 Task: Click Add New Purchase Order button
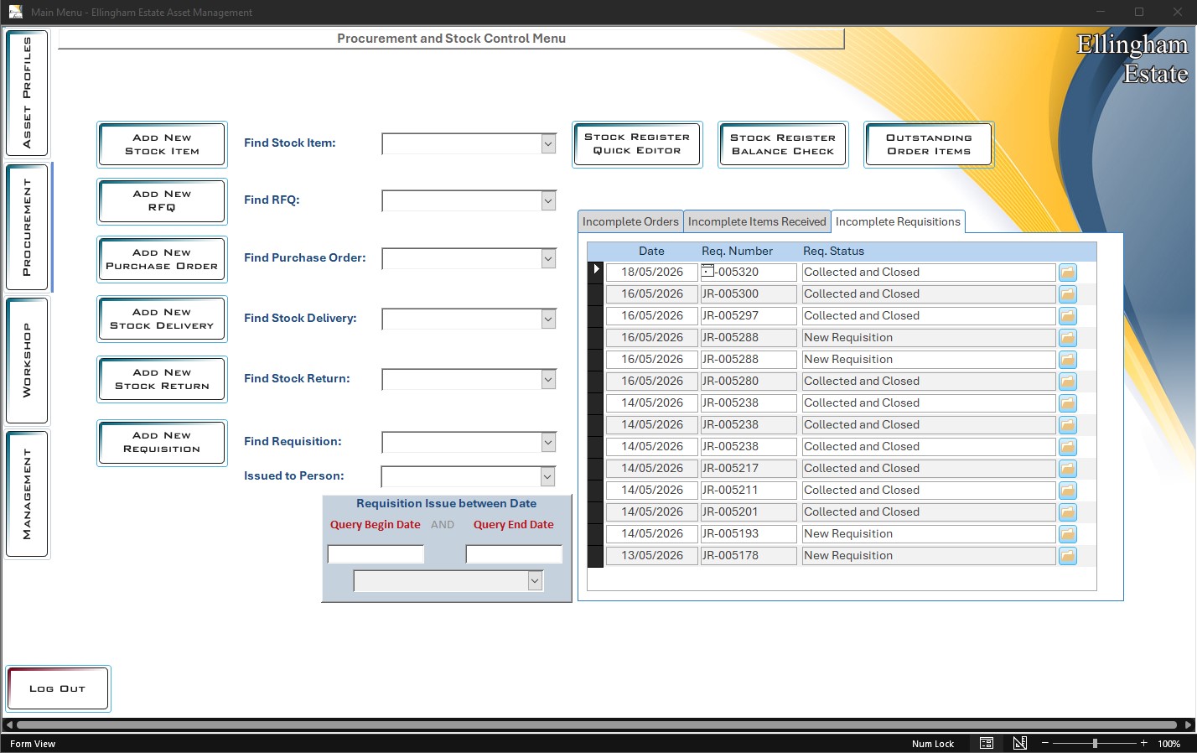(162, 259)
